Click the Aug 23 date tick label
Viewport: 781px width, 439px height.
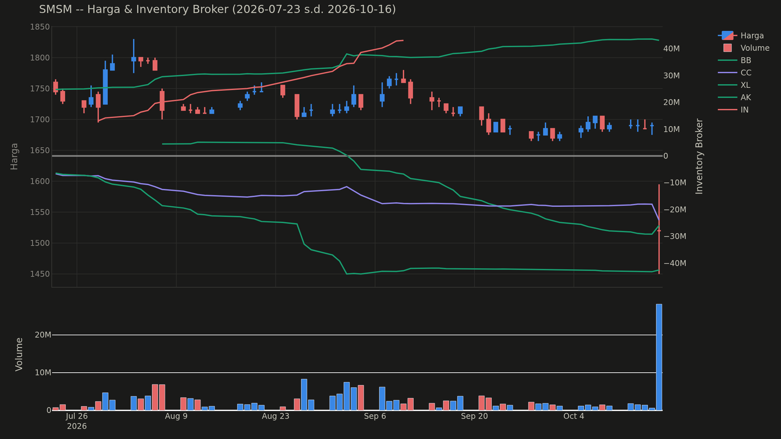[276, 416]
